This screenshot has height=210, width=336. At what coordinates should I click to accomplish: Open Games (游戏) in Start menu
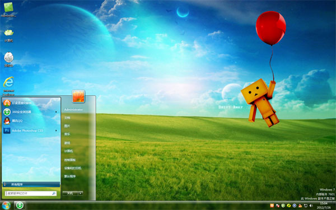coord(67,143)
